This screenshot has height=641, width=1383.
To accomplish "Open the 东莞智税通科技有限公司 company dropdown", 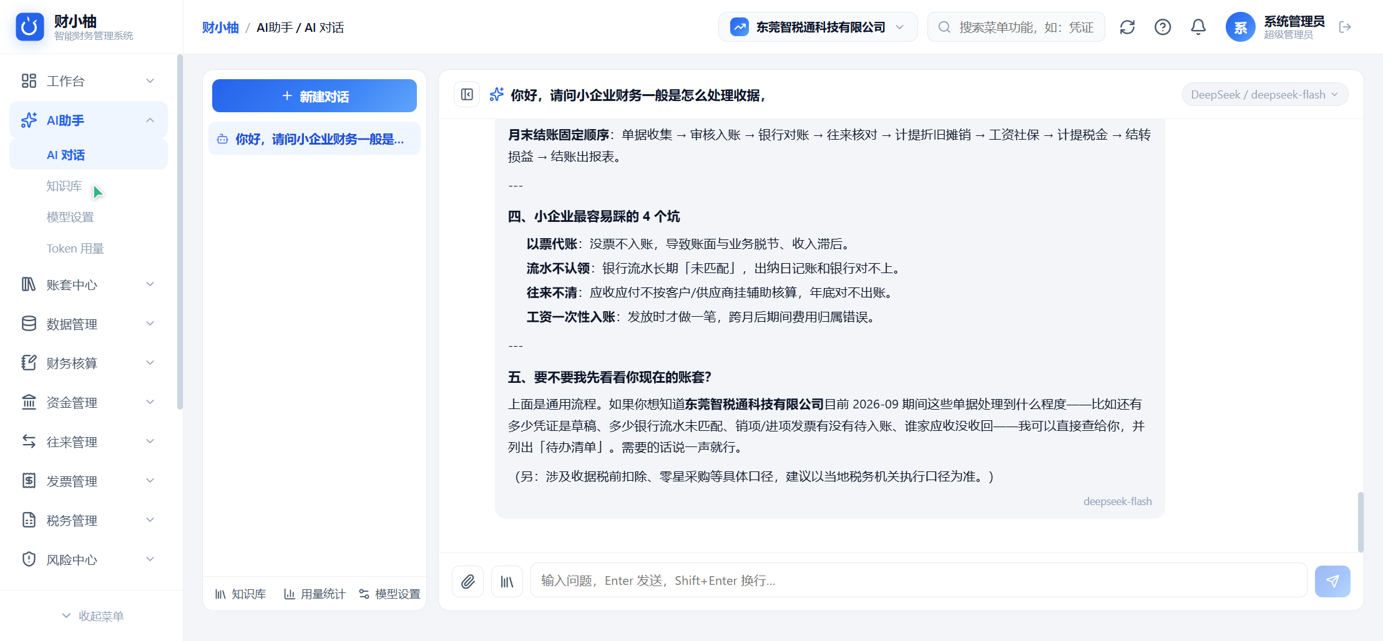I will click(x=818, y=27).
